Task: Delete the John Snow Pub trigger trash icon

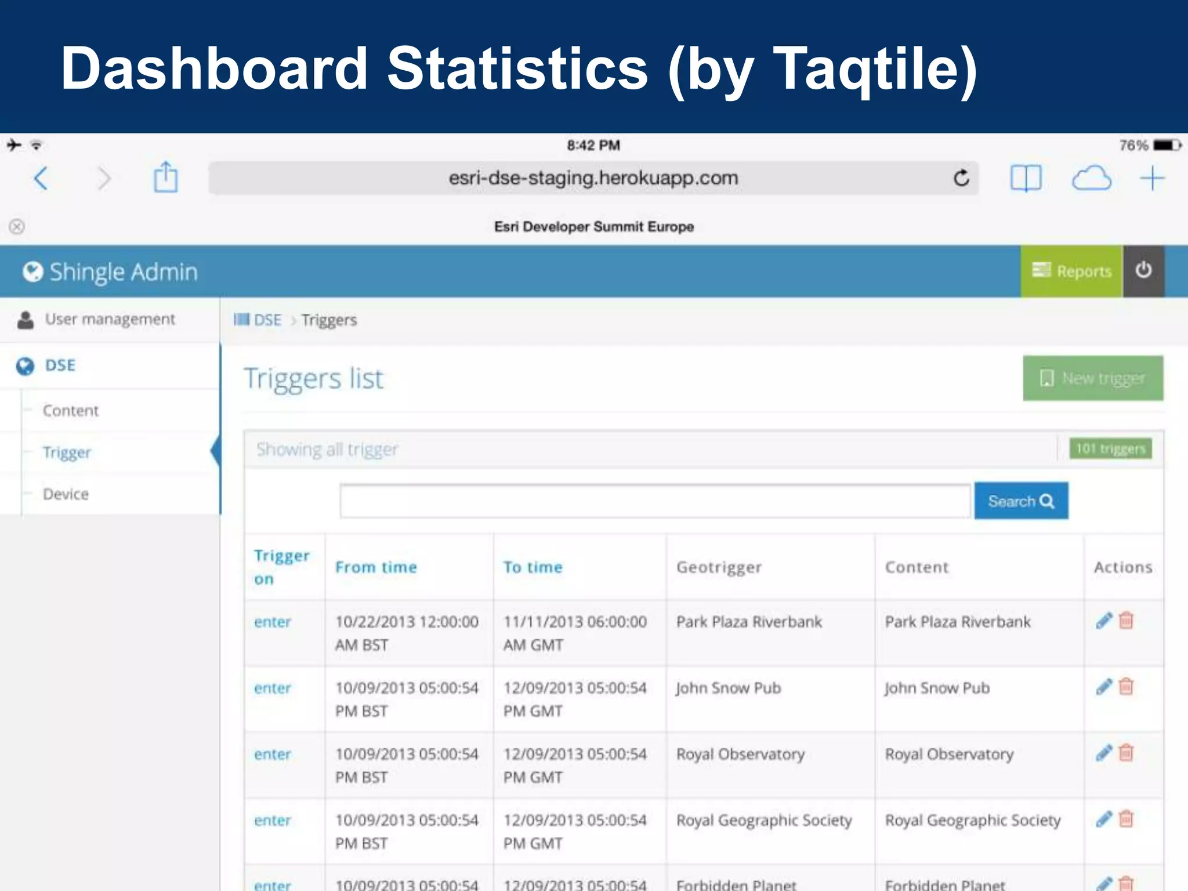Action: (x=1126, y=687)
